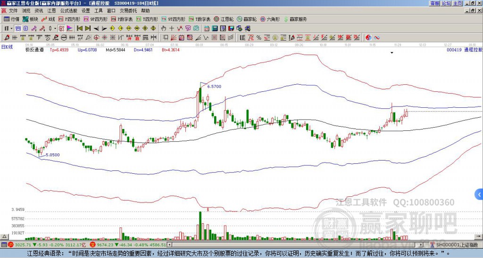
Task: Click the 主页 homepage button
Action: 458,3
